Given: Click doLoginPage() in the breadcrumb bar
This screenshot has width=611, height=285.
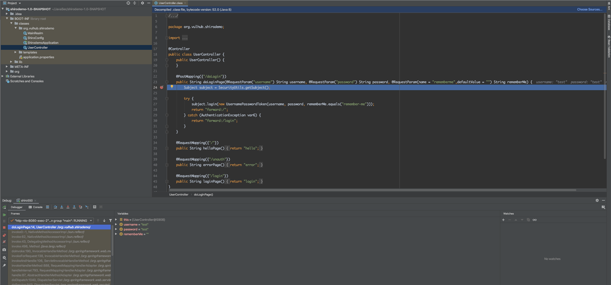Looking at the screenshot, I should point(204,195).
